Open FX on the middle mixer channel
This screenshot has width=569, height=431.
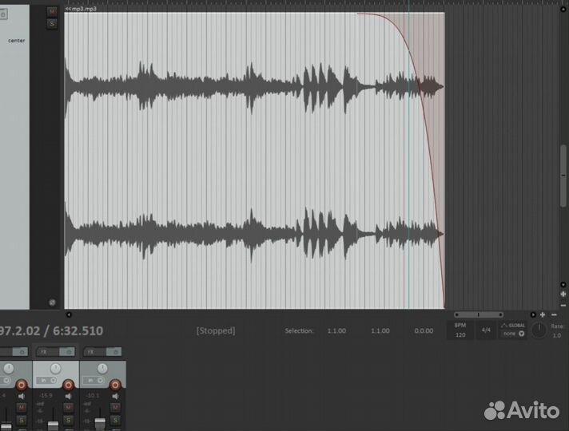tap(42, 351)
